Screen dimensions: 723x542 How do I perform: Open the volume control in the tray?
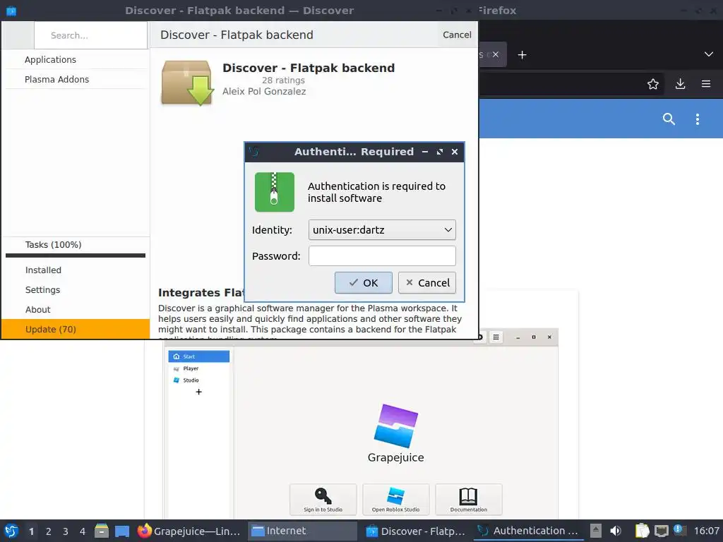(616, 531)
